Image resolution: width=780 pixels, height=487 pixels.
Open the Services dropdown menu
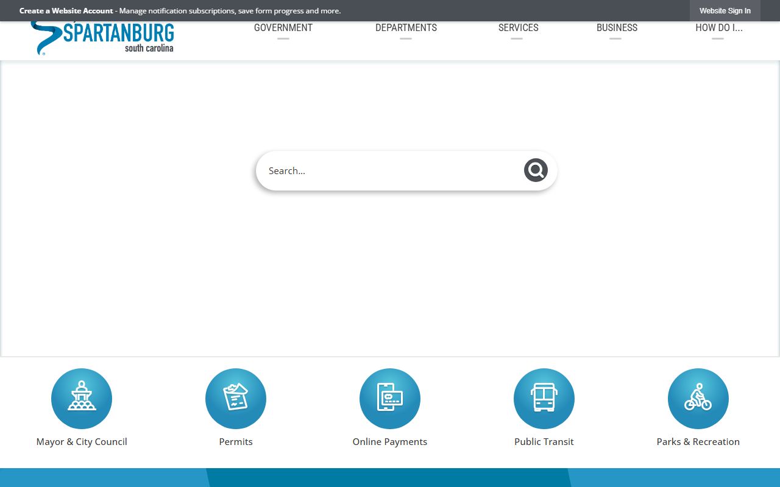pyautogui.click(x=518, y=28)
